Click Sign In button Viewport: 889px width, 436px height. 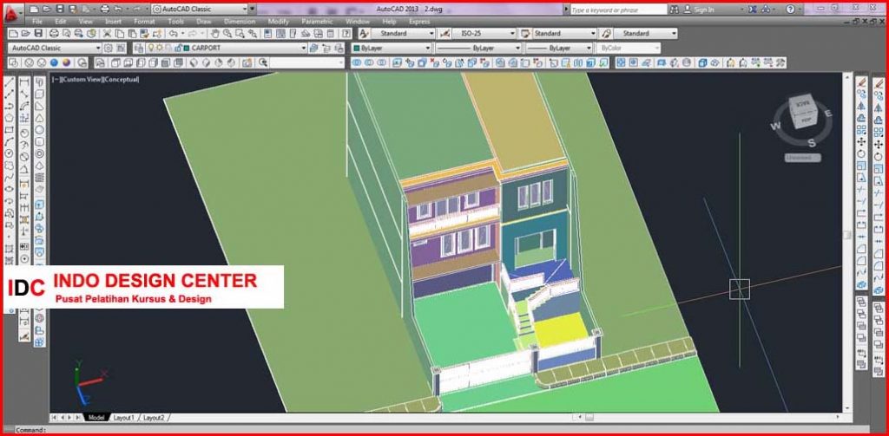click(x=699, y=9)
